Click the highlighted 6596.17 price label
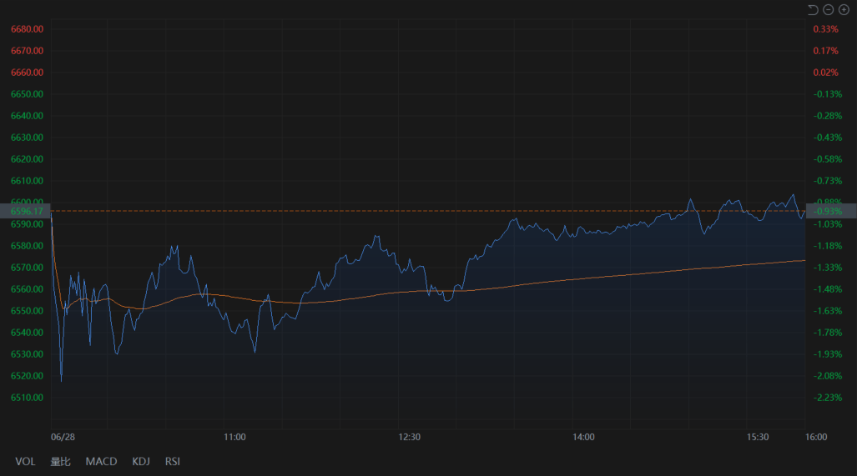The height and width of the screenshot is (476, 857). pos(25,211)
